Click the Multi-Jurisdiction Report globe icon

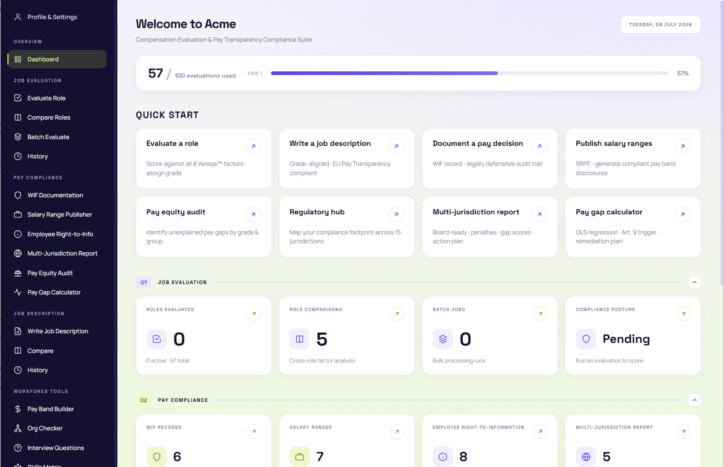18,253
